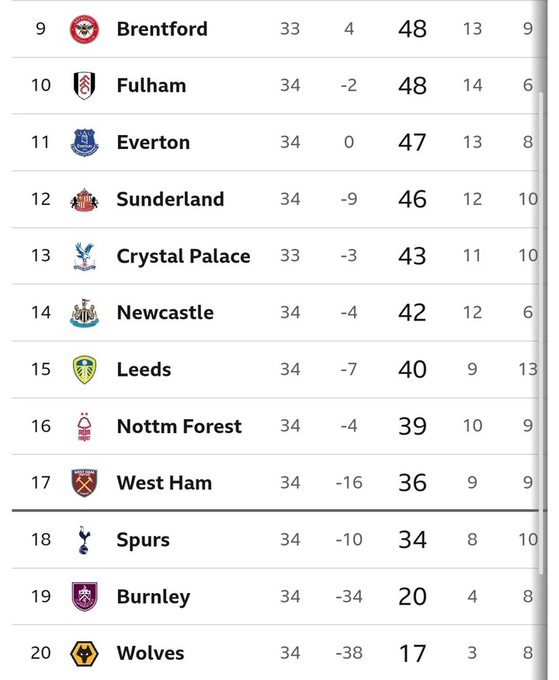559x680 pixels.
Task: Click the Fulham club badge
Action: pos(84,85)
